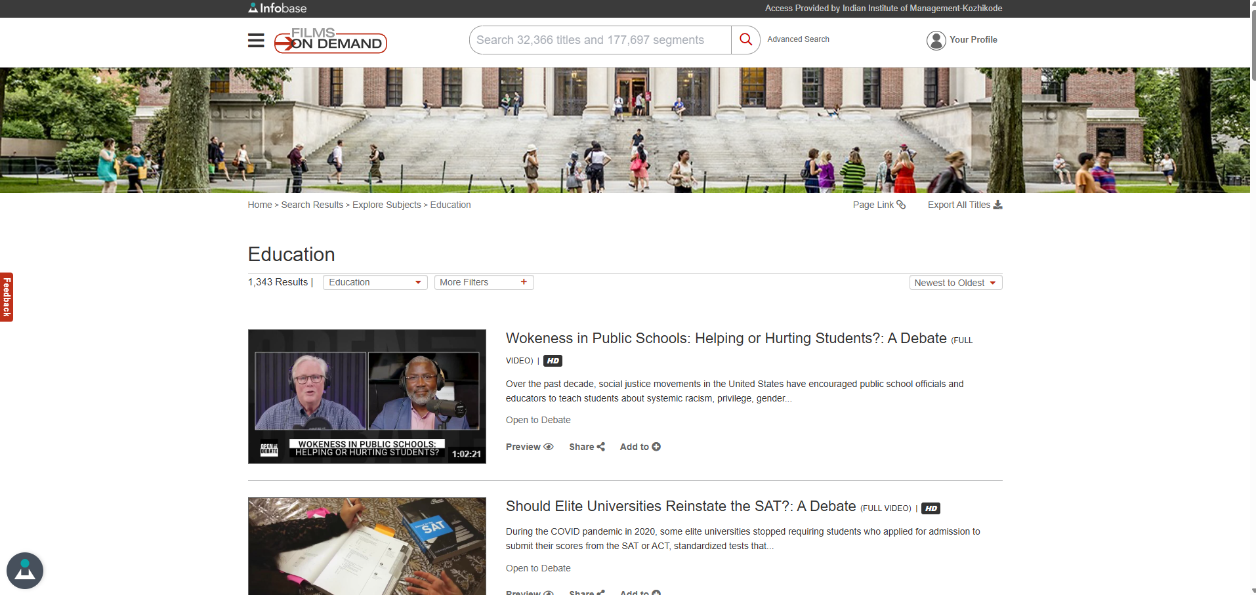
Task: Add the Wokeness debate video to a playlist
Action: click(x=640, y=447)
